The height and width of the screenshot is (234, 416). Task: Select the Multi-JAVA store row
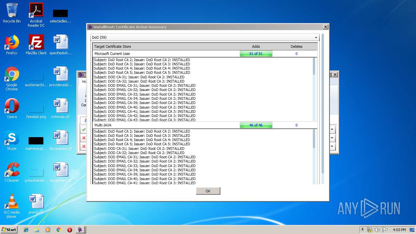coord(205,125)
